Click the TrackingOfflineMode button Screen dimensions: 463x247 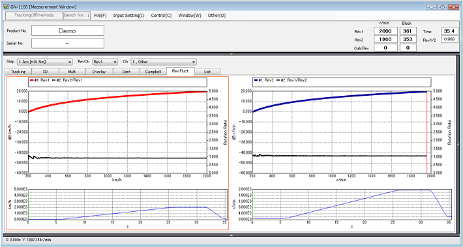[x=35, y=16]
